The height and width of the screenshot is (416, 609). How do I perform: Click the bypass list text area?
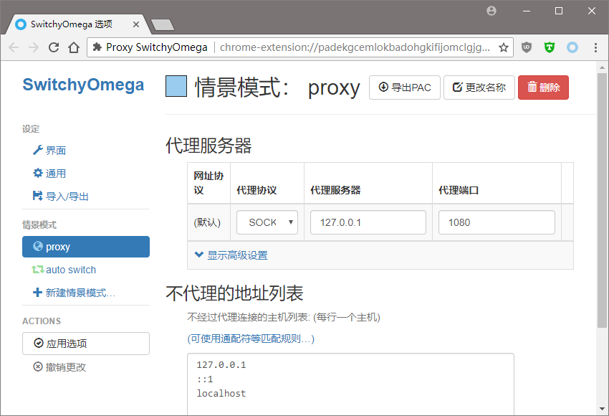coord(351,384)
